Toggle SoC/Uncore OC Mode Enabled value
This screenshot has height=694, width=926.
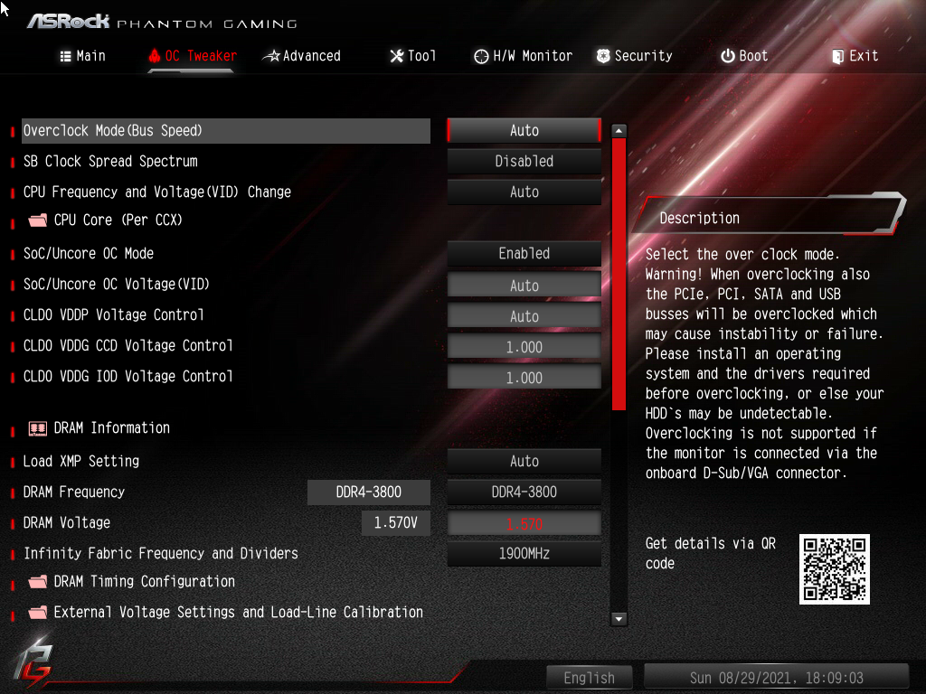(x=524, y=253)
